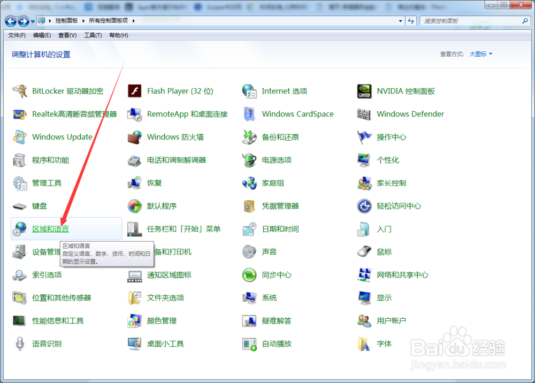Open the Internet 选项 globe icon
The width and height of the screenshot is (535, 383).
click(249, 91)
